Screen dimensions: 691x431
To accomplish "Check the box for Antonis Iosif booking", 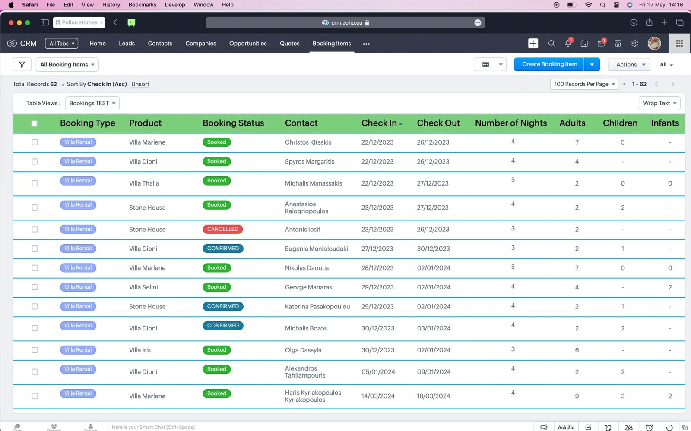I will [35, 230].
